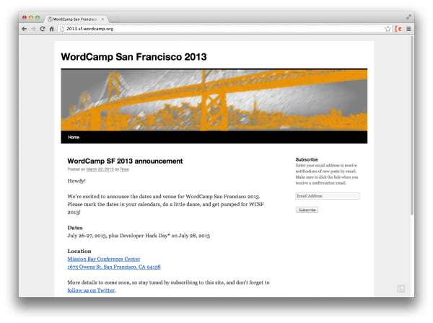The image size is (433, 323).
Task: Enter fullscreen using the expand arrows icon
Action: [x=408, y=17]
